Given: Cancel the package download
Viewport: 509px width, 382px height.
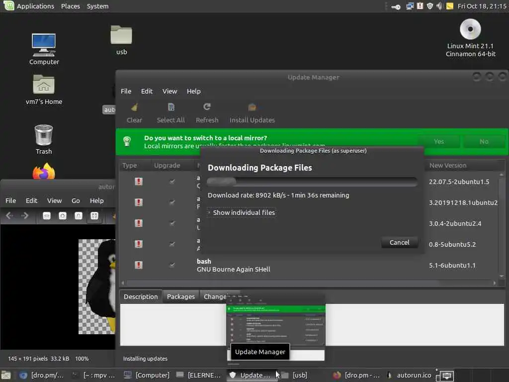Looking at the screenshot, I should coord(399,242).
